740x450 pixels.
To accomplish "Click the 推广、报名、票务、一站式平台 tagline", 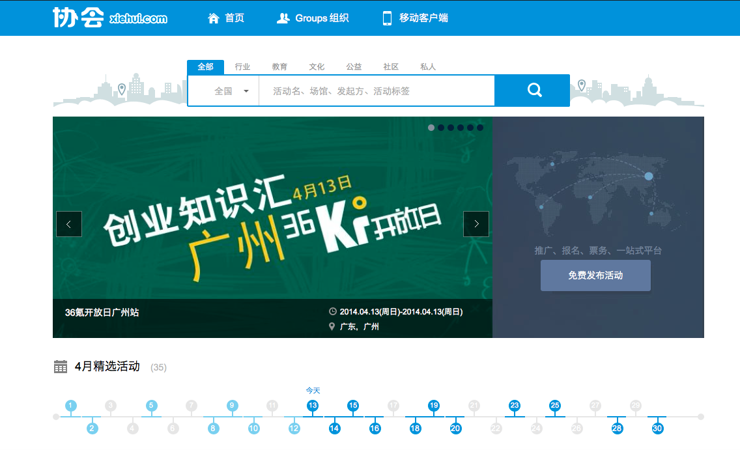I will pos(598,251).
